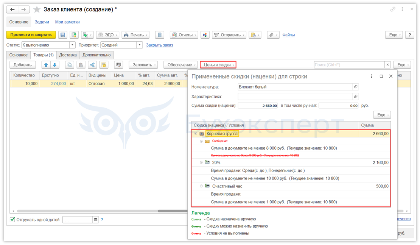This screenshot has width=420, height=245.
Task: Open the Обеспечение dropdown menu
Action: [181, 65]
